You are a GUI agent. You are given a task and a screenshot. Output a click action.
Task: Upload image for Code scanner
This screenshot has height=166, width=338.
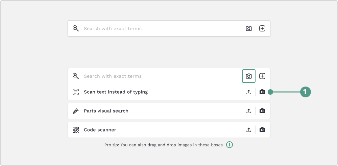(248, 130)
